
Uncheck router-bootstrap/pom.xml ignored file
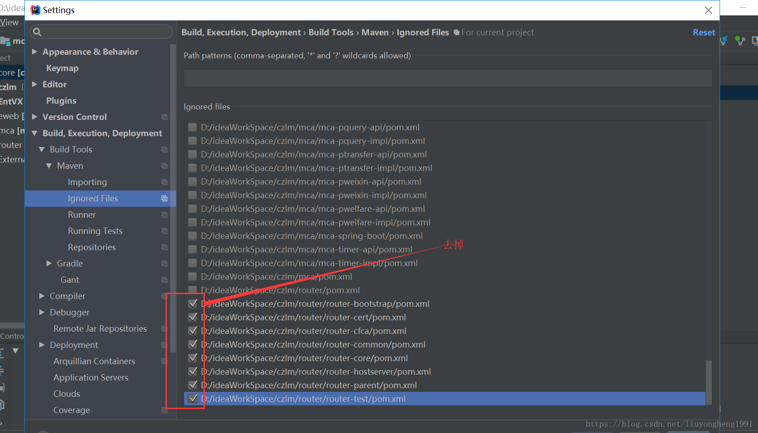pyautogui.click(x=193, y=304)
